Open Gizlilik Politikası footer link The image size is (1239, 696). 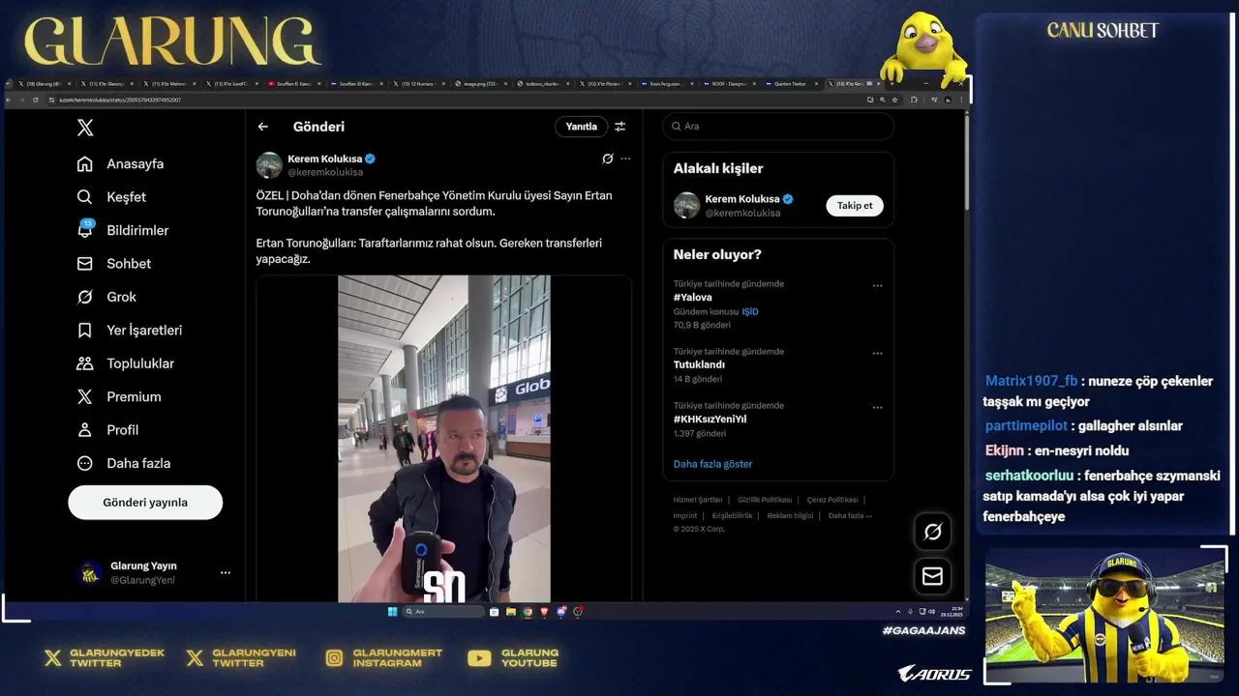[x=765, y=500]
